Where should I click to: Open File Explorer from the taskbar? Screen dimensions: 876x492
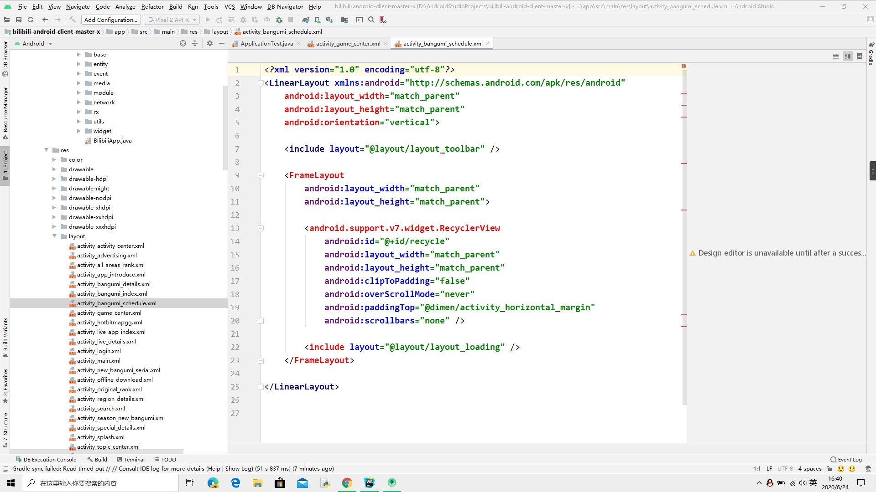click(258, 483)
